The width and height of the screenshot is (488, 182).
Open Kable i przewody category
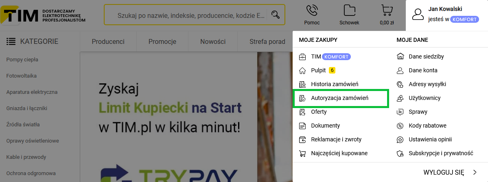coord(26,157)
